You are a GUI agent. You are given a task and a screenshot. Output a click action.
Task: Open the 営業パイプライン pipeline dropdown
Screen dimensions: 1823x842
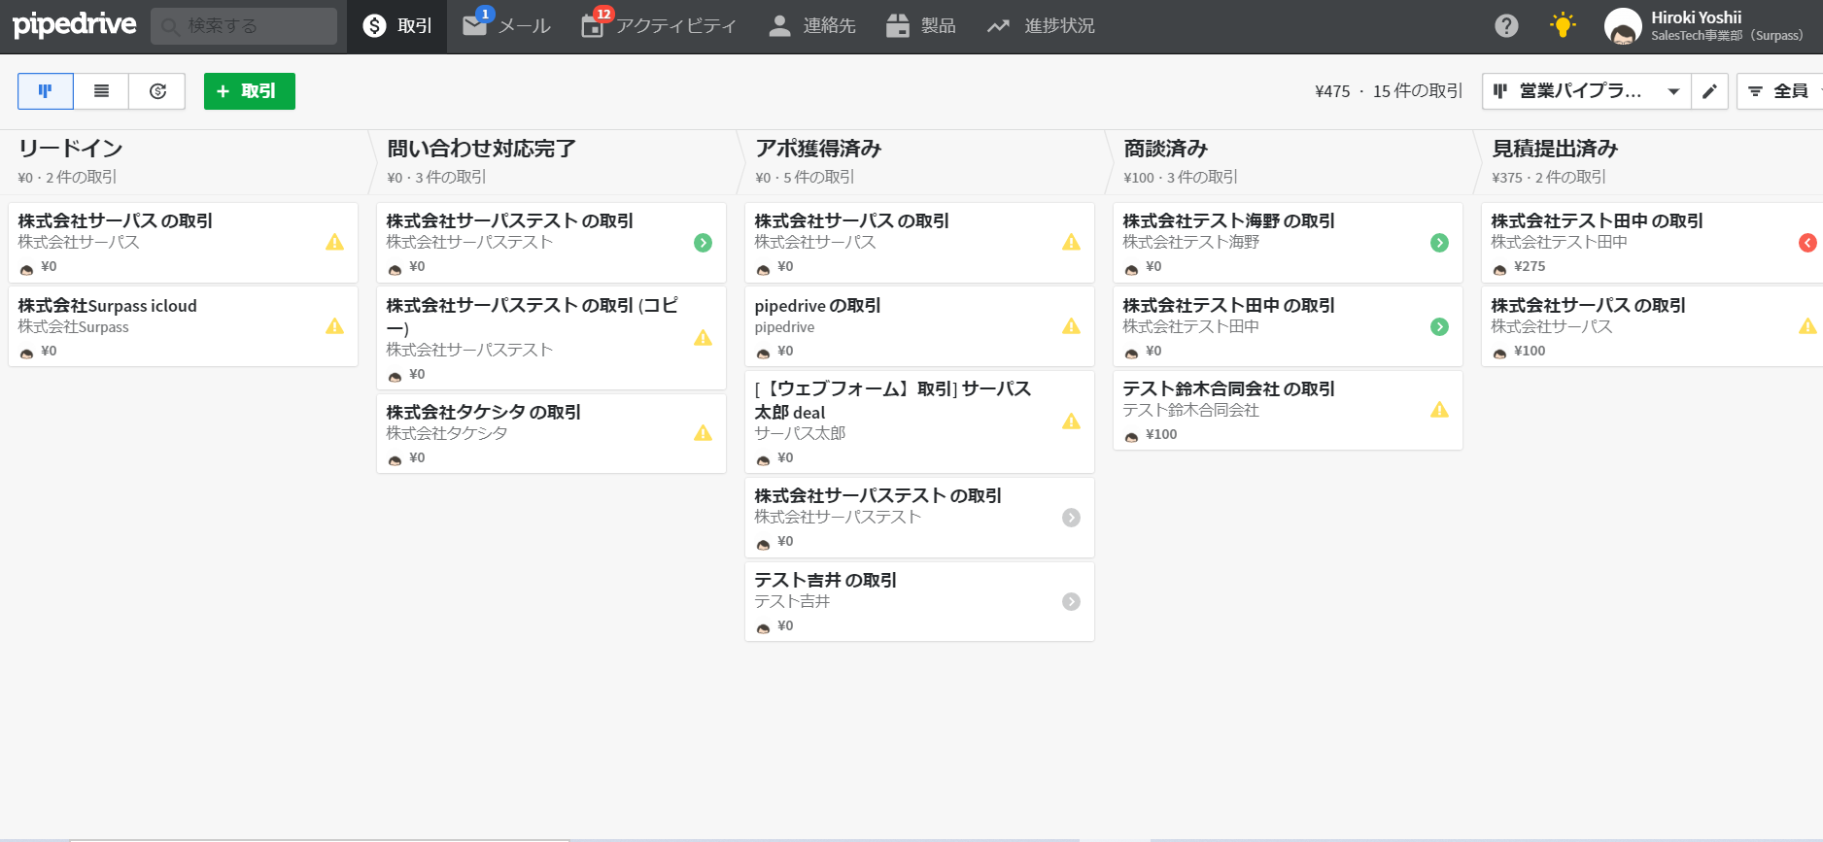click(x=1586, y=91)
